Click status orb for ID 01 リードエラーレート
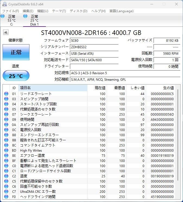 (6, 94)
